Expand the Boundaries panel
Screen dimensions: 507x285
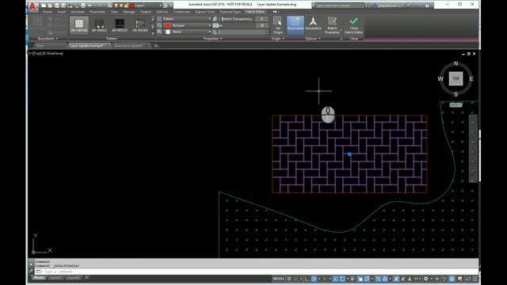point(48,39)
